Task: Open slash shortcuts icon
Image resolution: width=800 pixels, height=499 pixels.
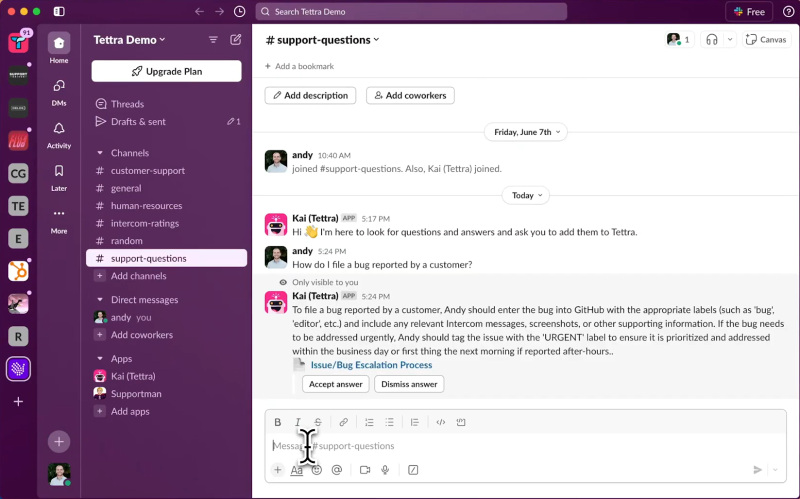Action: 413,469
